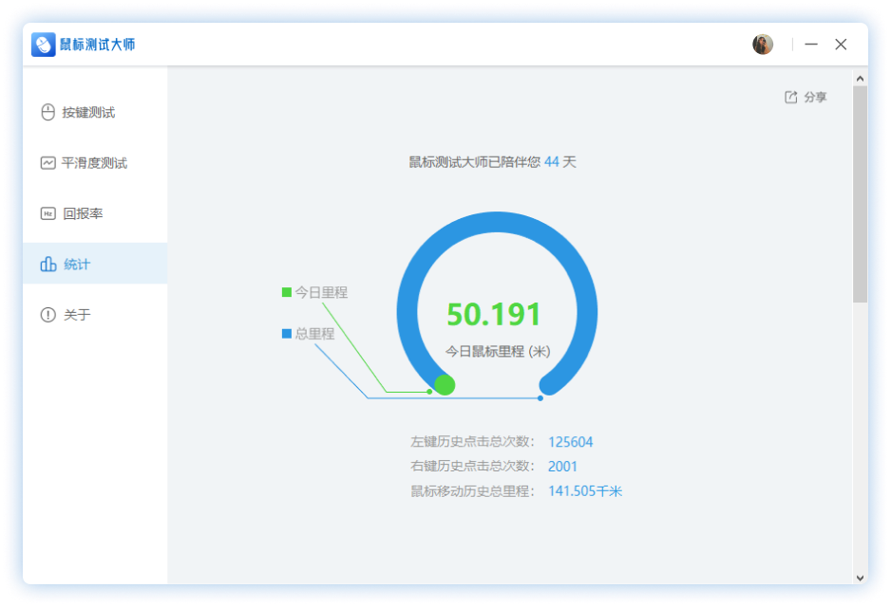Select the 统计 sidebar item
The width and height of the screenshot is (891, 607).
point(95,264)
